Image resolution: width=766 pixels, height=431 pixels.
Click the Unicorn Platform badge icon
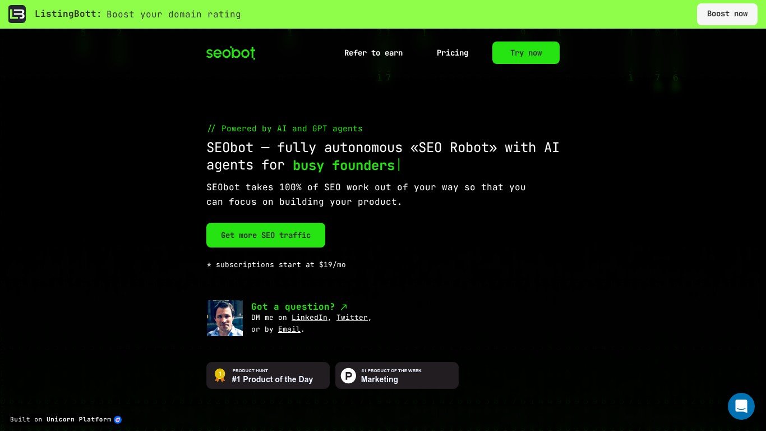tap(118, 419)
